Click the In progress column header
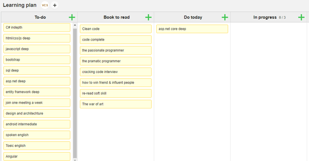This screenshot has height=161, width=309. click(265, 17)
